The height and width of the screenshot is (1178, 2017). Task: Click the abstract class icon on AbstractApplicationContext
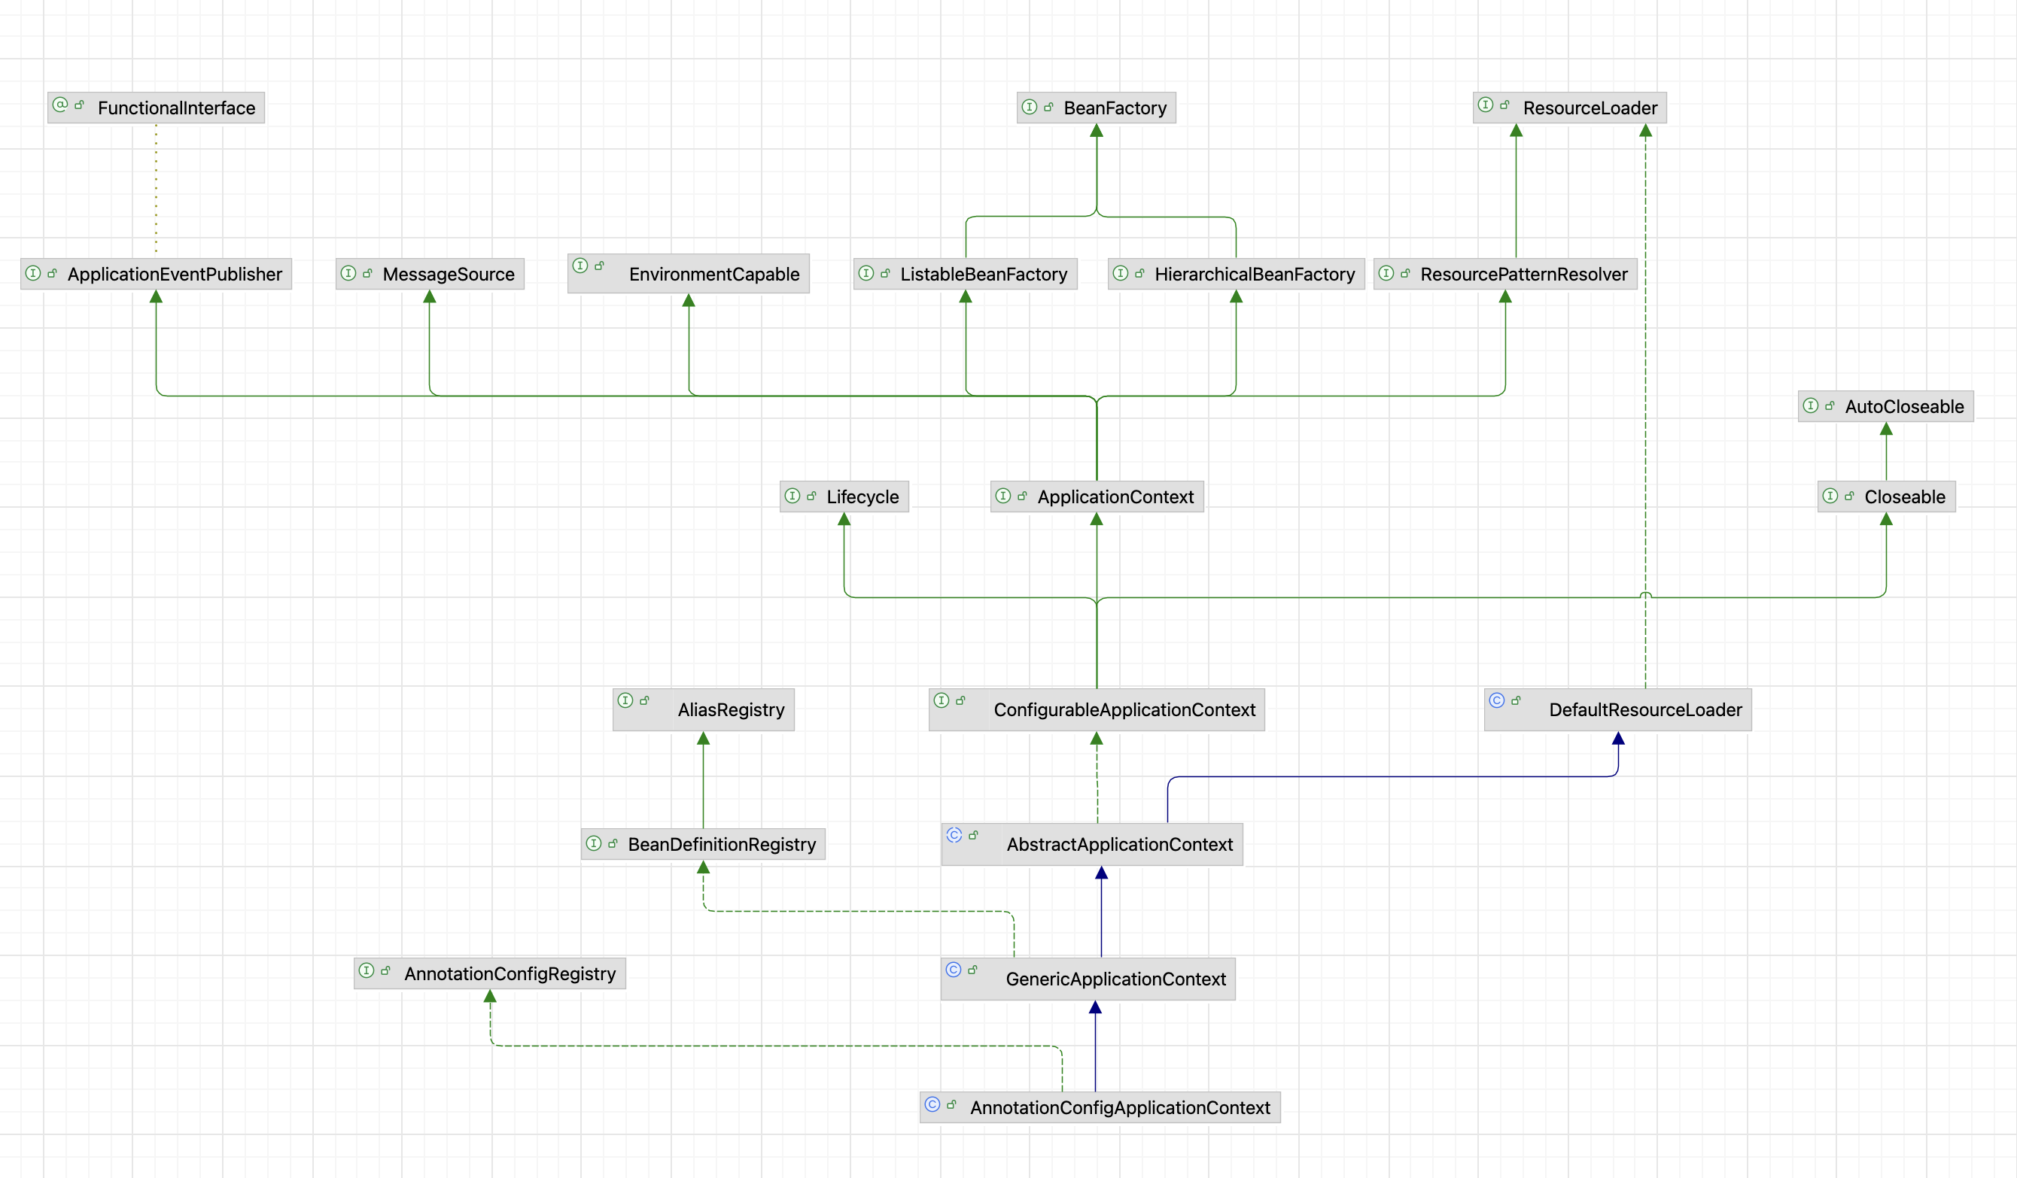coord(954,835)
